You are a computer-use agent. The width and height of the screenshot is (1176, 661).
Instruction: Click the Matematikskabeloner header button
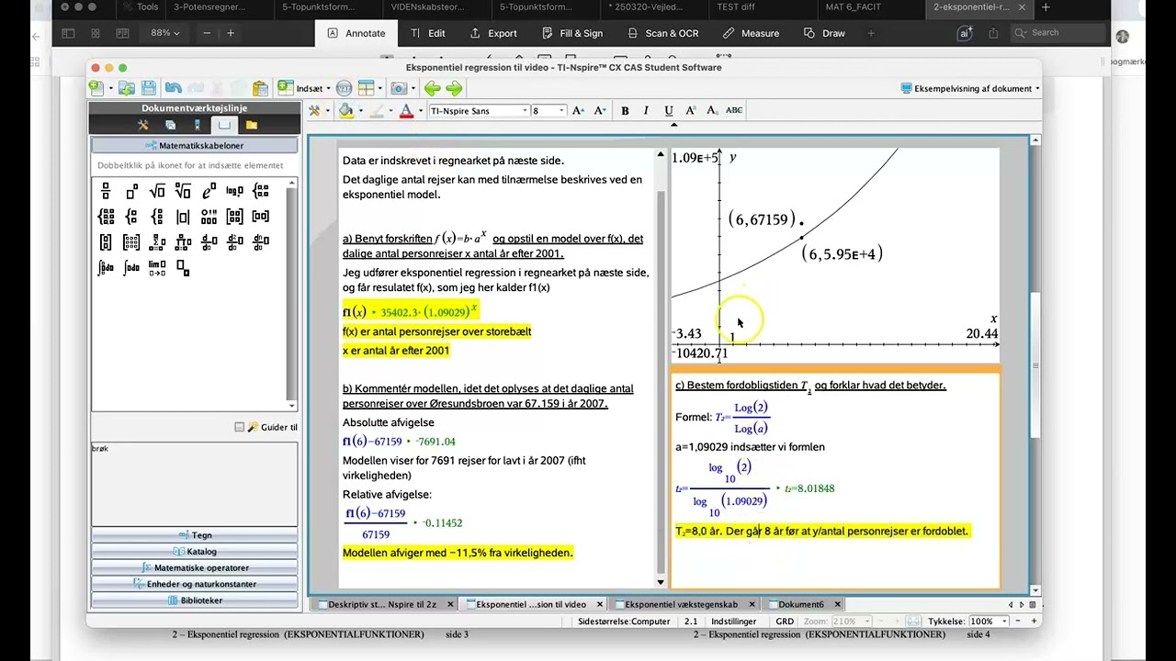(194, 145)
